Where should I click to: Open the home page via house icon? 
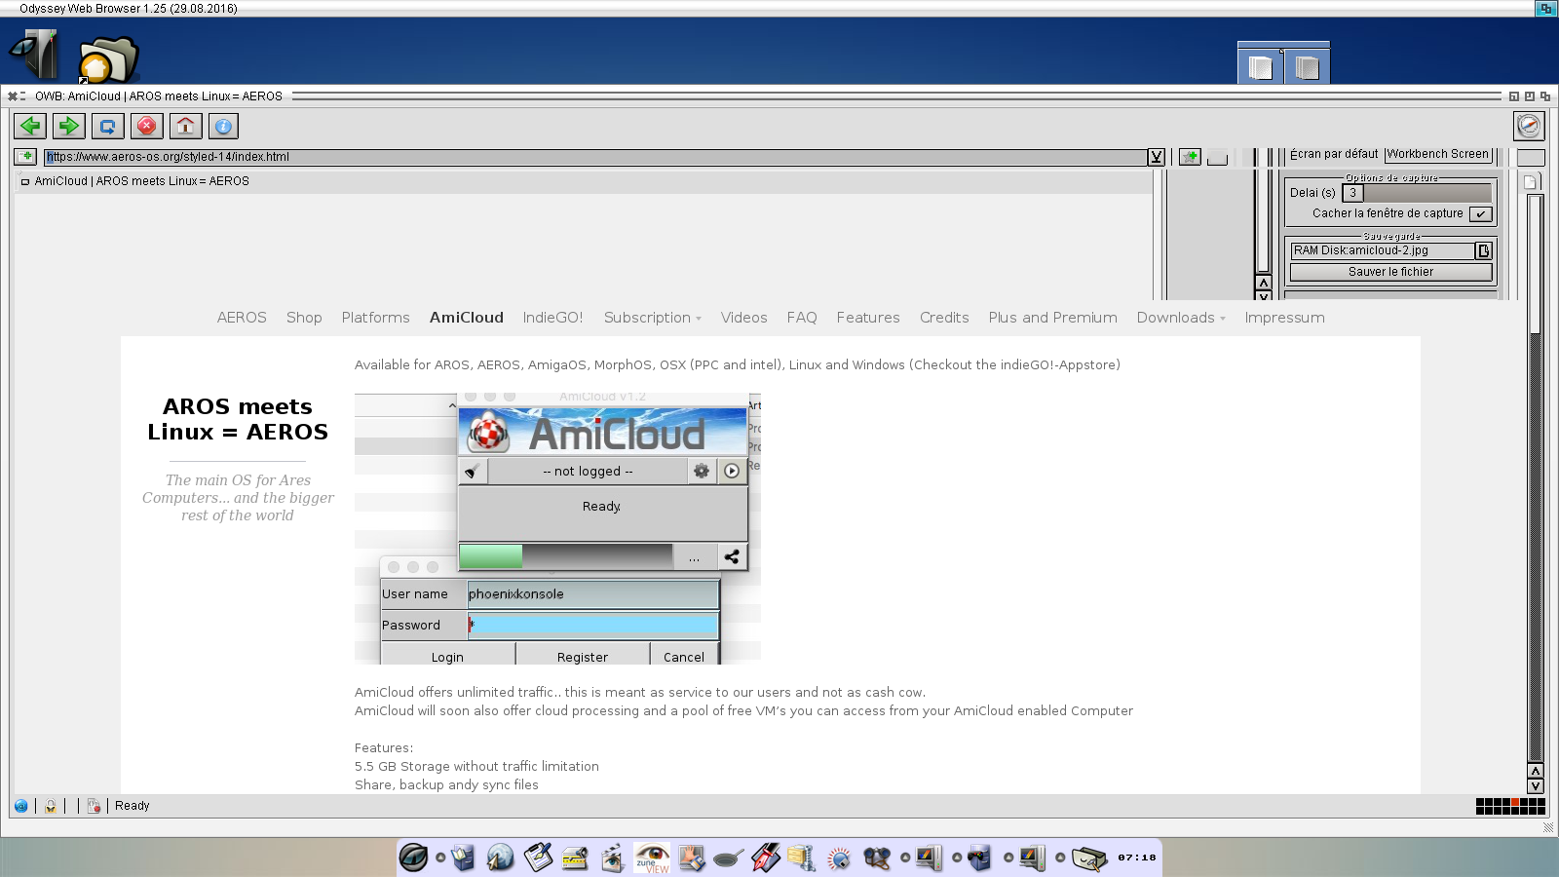[x=185, y=126]
